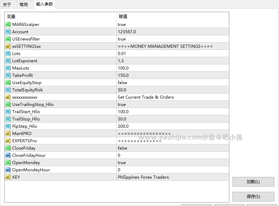Click the UseEquityStop variable name
Viewport: 279px width, 206px height.
pos(27,83)
